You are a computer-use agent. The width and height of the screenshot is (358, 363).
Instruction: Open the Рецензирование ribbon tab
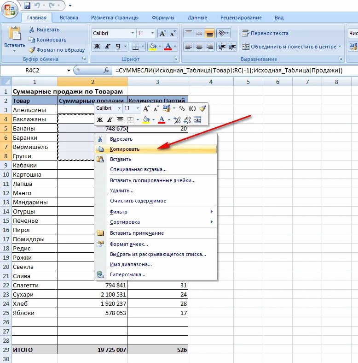pos(241,18)
